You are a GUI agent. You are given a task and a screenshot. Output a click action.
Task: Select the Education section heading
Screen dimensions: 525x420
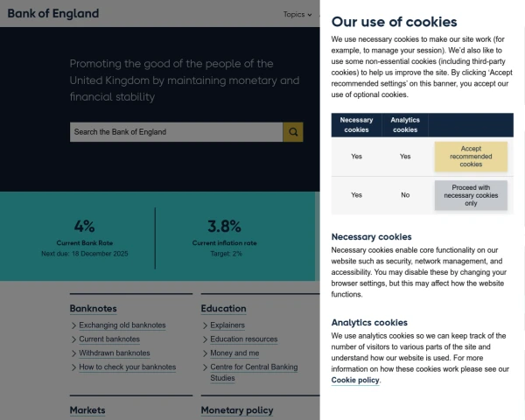point(223,309)
